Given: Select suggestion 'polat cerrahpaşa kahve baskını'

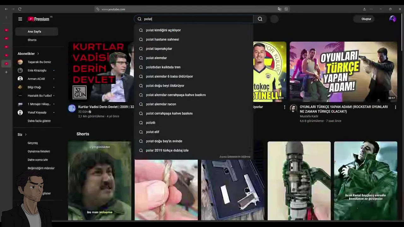Looking at the screenshot, I should (193, 113).
